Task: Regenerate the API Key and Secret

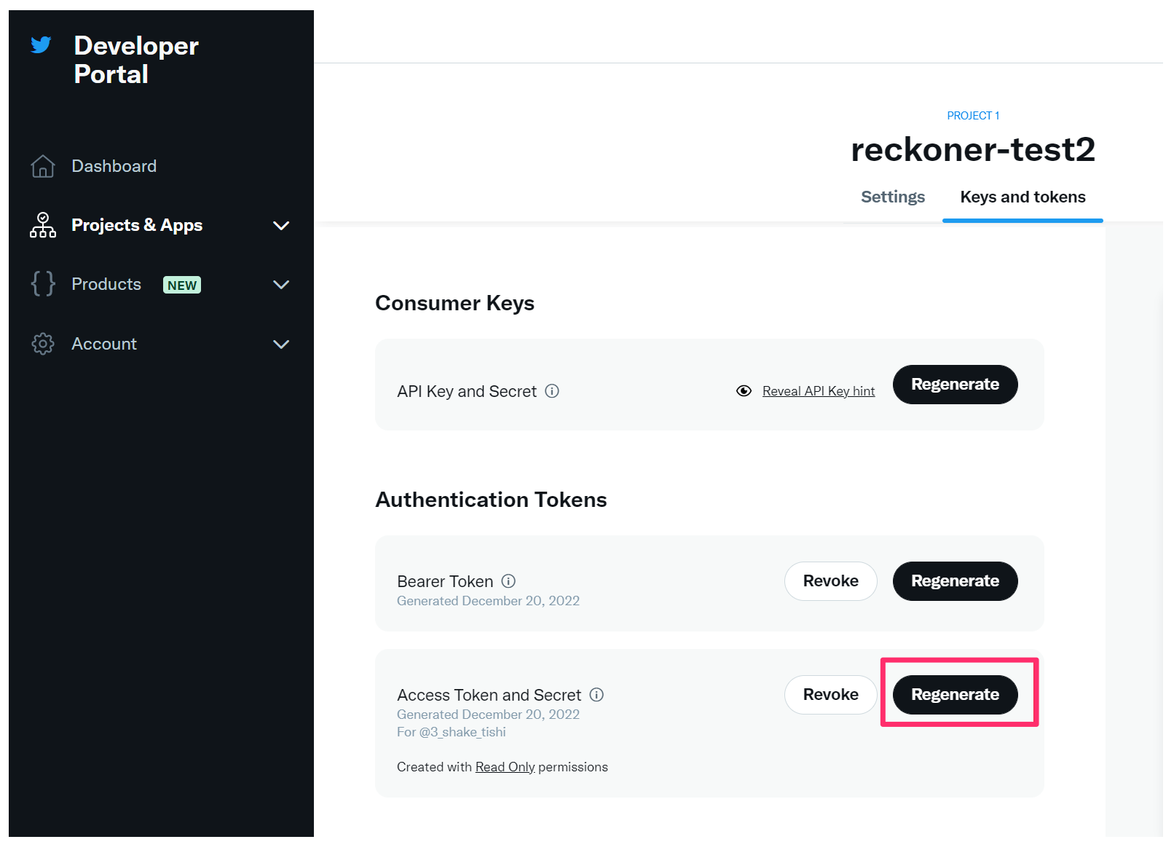Action: [954, 385]
